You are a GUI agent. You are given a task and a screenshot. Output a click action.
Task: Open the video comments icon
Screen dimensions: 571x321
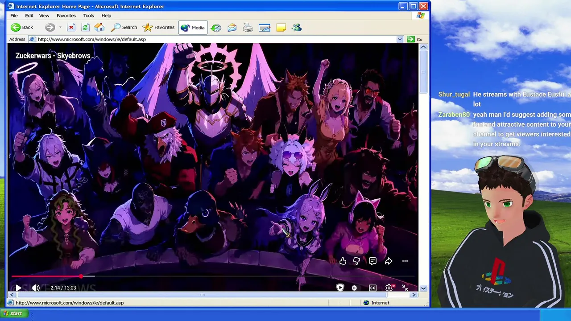click(372, 261)
